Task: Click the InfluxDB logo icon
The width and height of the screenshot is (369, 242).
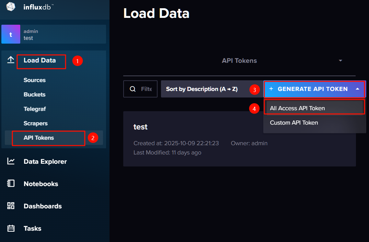Action: (11, 6)
